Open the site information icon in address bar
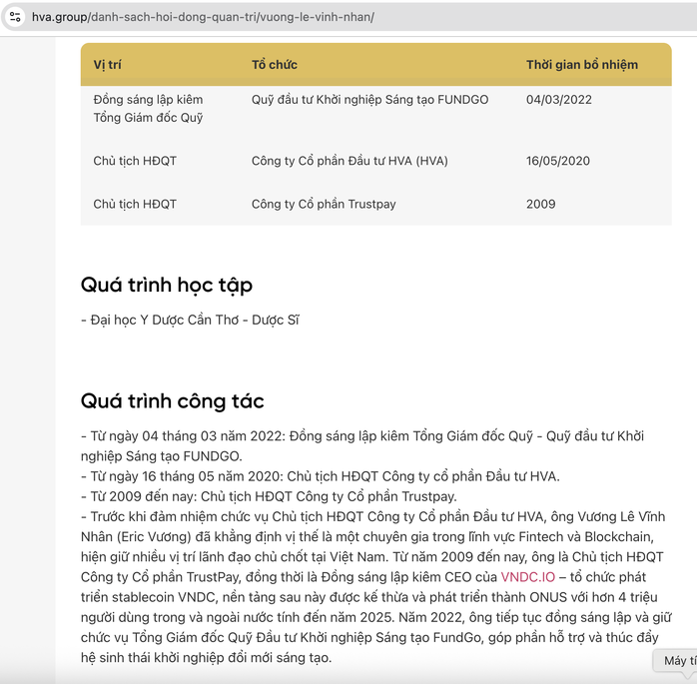This screenshot has width=697, height=684. (15, 17)
